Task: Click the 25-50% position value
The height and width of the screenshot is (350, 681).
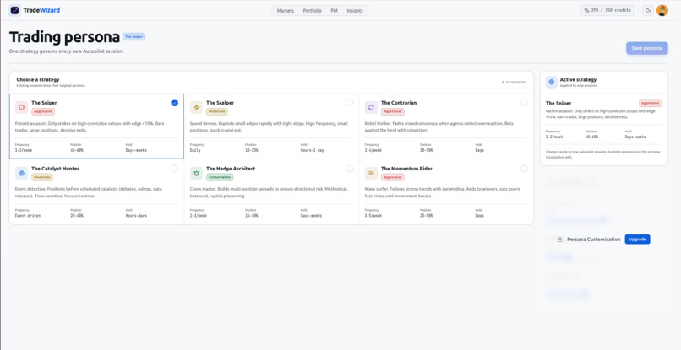Action: [427, 216]
